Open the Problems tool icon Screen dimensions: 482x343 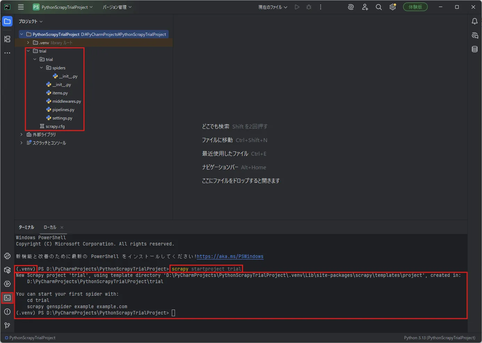tap(7, 312)
